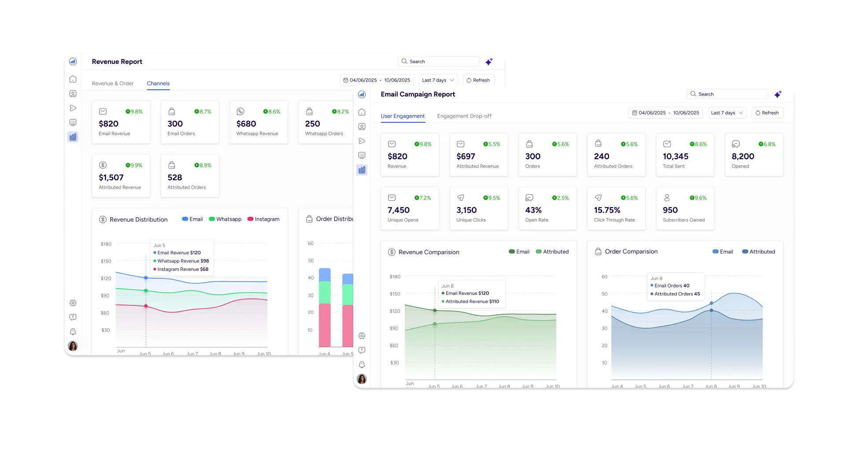Select the analytics chart icon in Revenue sidebar
Screen dimensions: 858x453
[x=73, y=137]
